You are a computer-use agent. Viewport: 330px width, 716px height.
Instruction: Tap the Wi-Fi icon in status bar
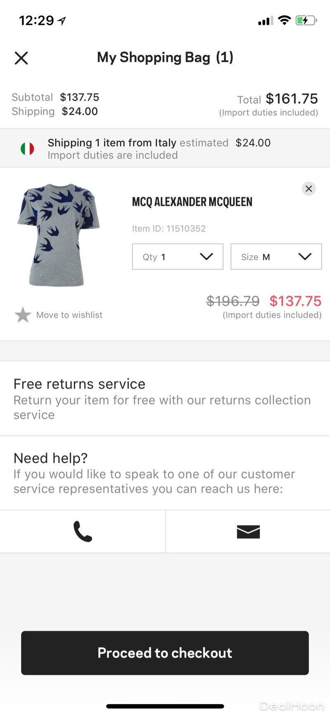pyautogui.click(x=284, y=20)
